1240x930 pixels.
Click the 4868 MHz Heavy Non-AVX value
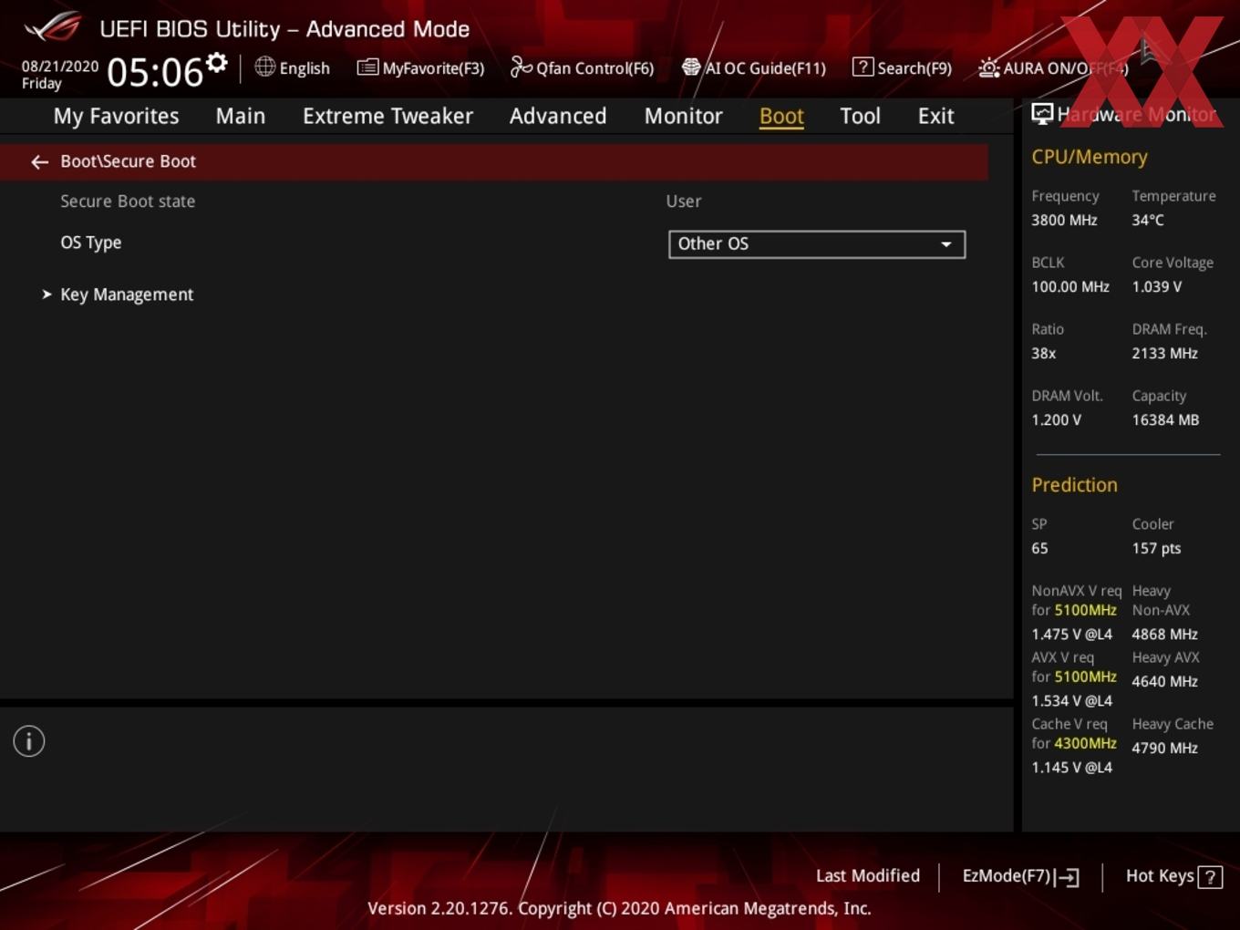(x=1165, y=635)
